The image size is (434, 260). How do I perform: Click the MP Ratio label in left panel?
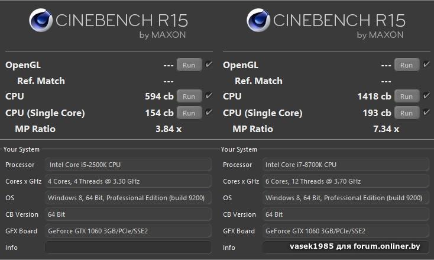coord(35,129)
